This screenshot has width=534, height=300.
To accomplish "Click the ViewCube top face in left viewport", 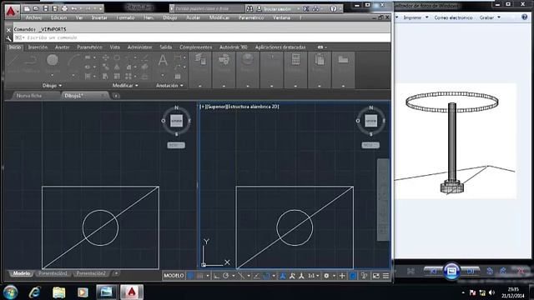I will pyautogui.click(x=176, y=121).
